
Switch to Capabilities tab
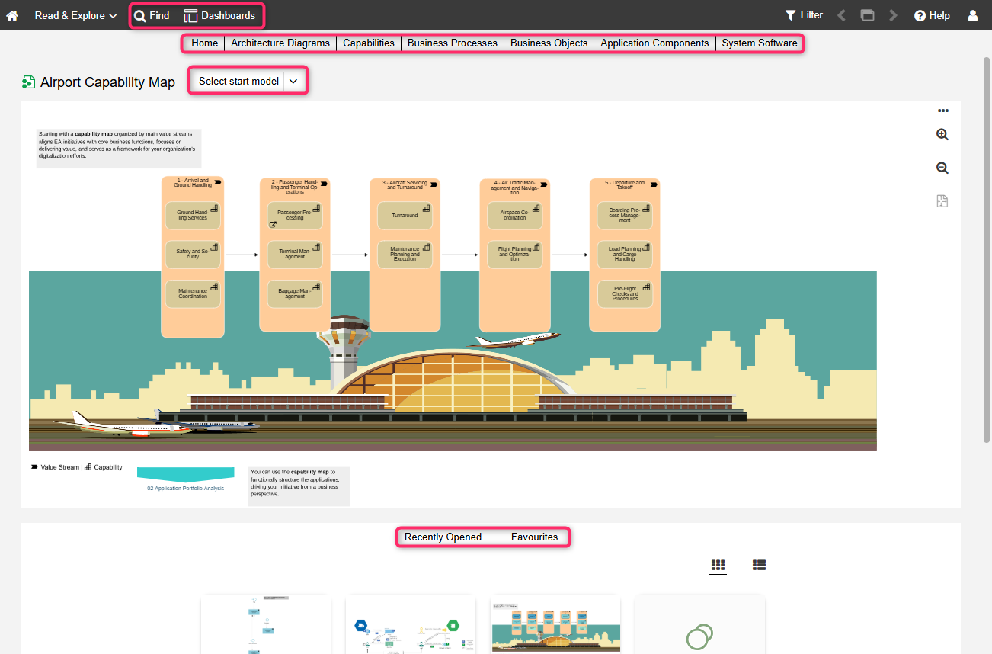click(x=369, y=43)
